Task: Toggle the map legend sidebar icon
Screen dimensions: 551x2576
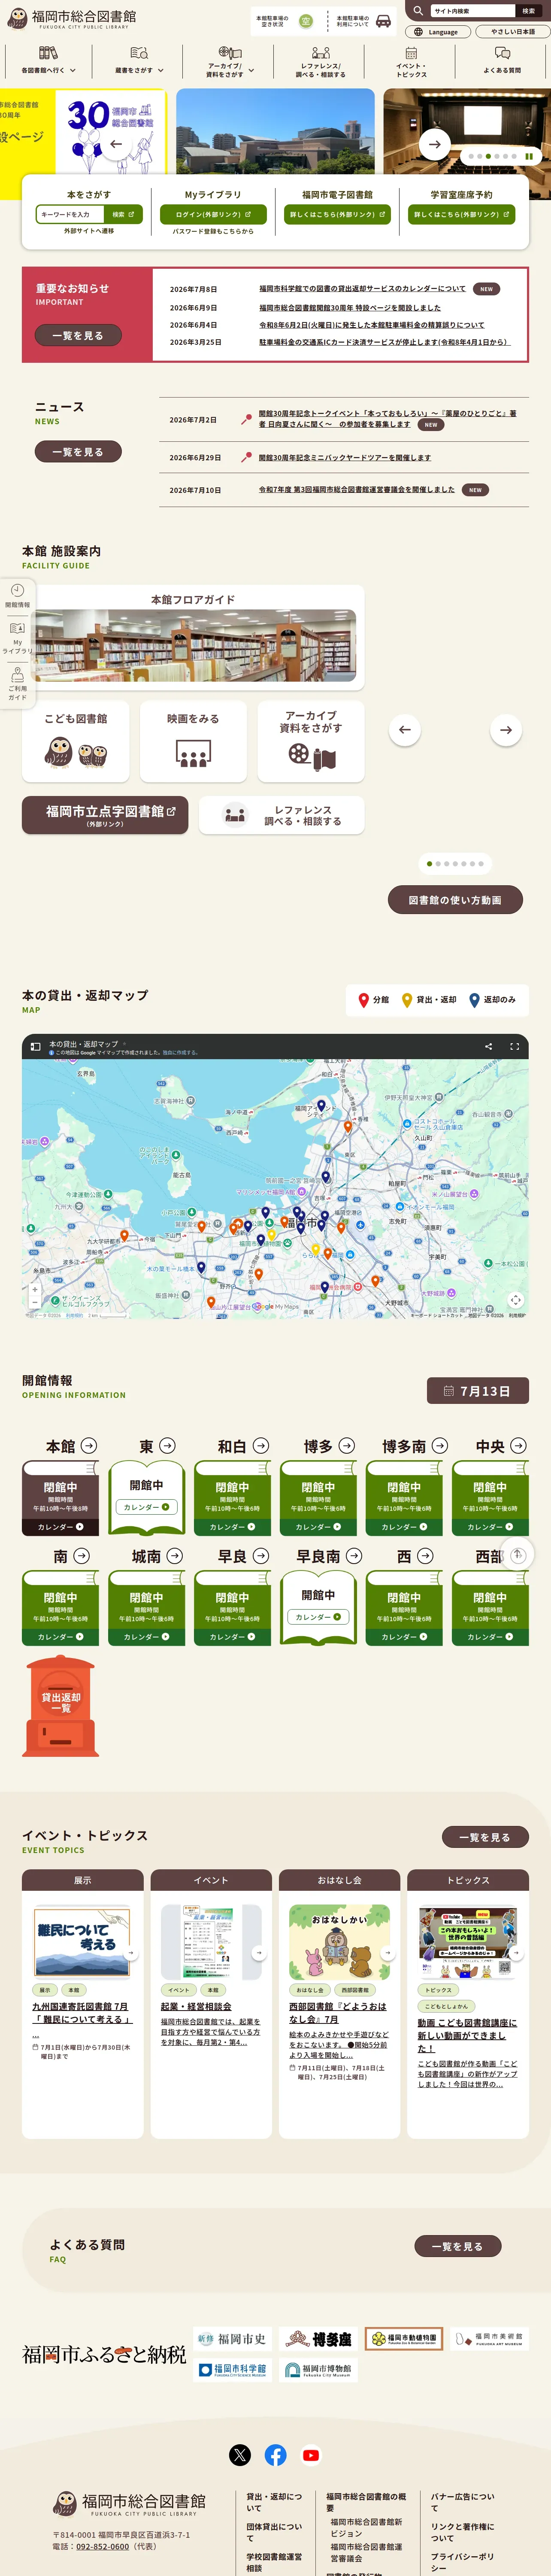Action: [x=35, y=1046]
